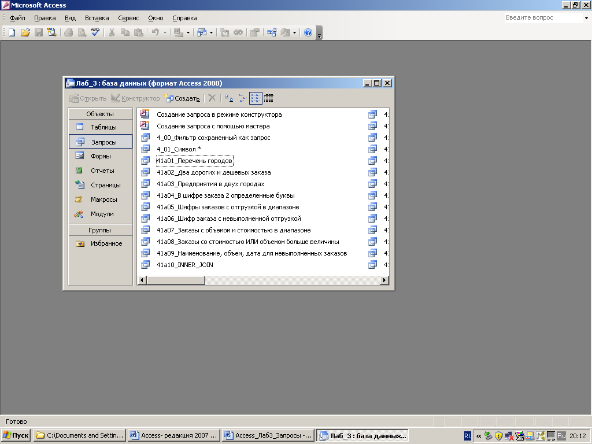Viewport: 592px width, 444px height.
Task: Toggle the List view button
Action: tap(256, 98)
